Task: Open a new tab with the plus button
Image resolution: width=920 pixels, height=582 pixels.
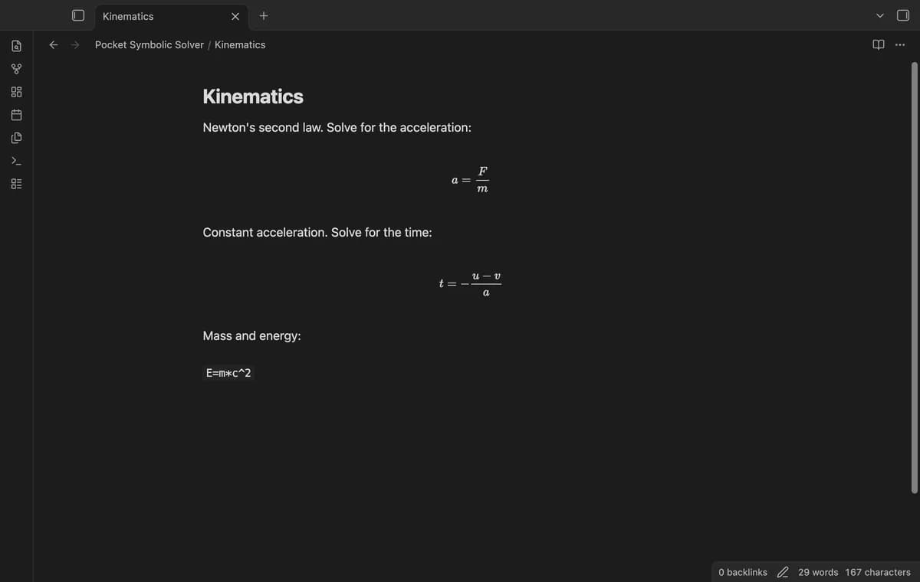Action: (x=263, y=15)
